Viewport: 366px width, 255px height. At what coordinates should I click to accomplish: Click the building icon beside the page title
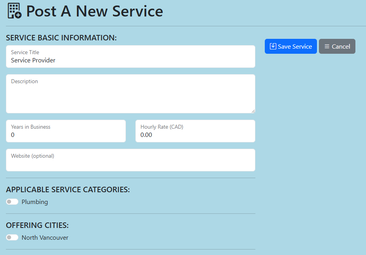[x=15, y=11]
